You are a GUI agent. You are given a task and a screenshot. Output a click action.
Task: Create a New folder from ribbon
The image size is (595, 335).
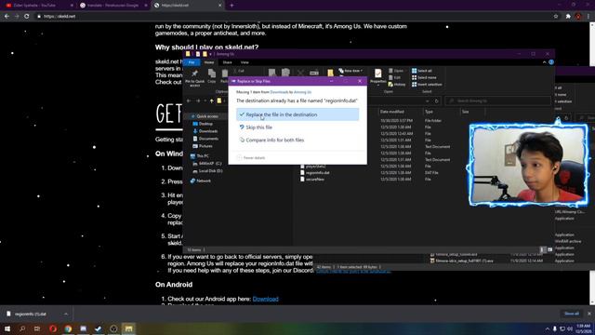coord(331,73)
